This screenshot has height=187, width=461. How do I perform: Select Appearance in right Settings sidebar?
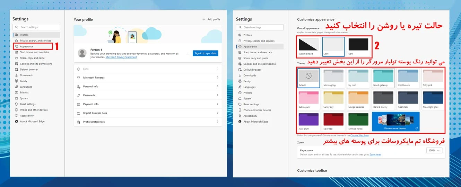[260, 47]
